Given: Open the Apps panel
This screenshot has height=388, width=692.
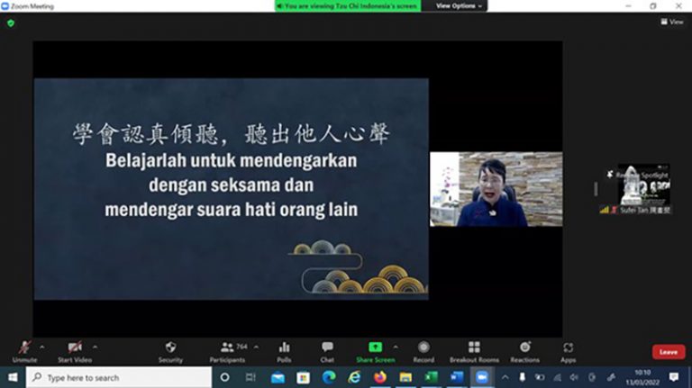Looking at the screenshot, I should coord(568,350).
